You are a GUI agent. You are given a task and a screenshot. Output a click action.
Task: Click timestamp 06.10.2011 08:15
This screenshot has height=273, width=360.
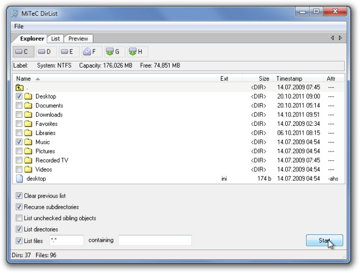pos(298,133)
